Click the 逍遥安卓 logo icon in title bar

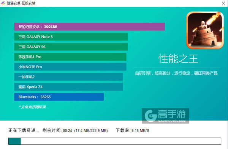point(3,3)
